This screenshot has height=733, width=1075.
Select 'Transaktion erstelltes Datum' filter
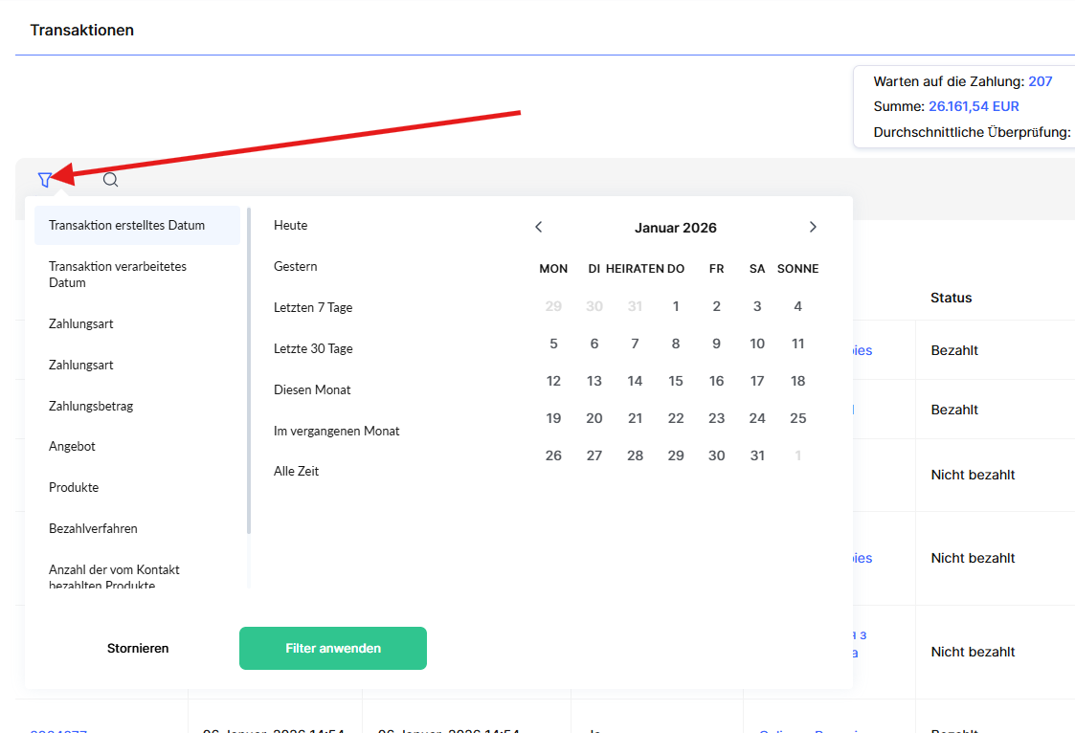coord(137,226)
